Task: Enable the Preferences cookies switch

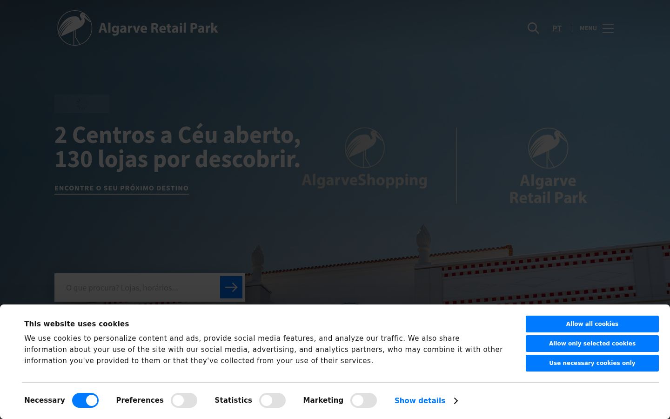Action: 184,400
